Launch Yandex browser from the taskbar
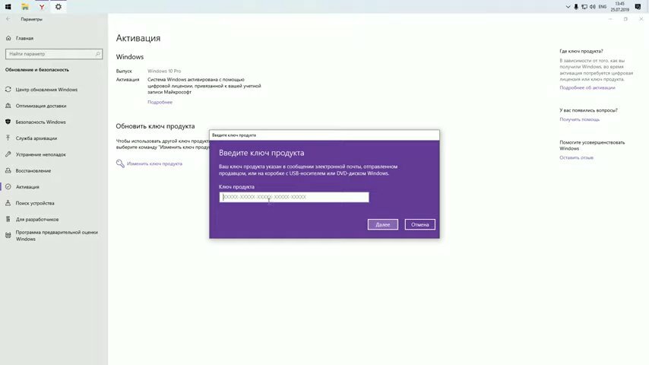This screenshot has width=649, height=365. click(41, 7)
